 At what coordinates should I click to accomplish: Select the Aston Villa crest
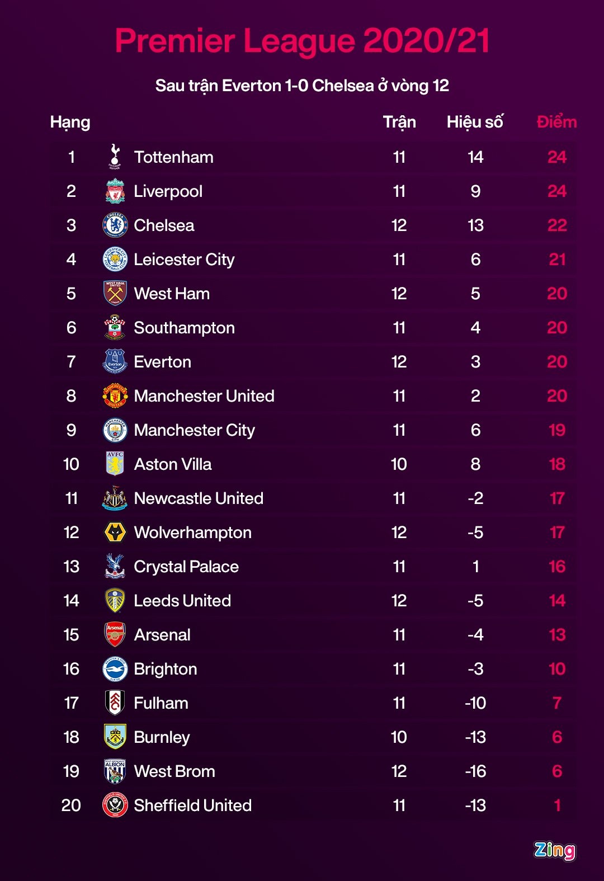[115, 464]
